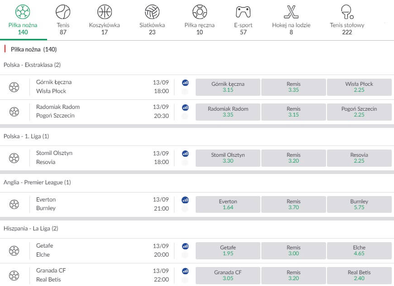Click football icon beside Getafe match
Screen dimensions: 394x286
click(14, 250)
